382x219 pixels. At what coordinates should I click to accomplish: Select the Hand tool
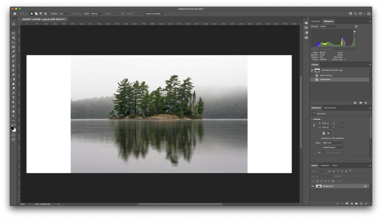click(14, 111)
